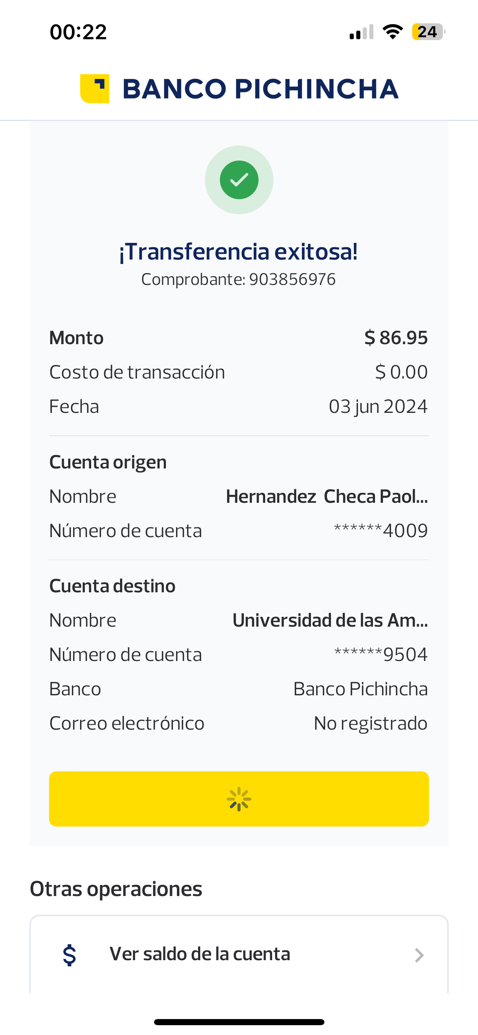This screenshot has height=1035, width=478.
Task: Tap the BANCO PICHINCHA header title
Action: (x=260, y=89)
